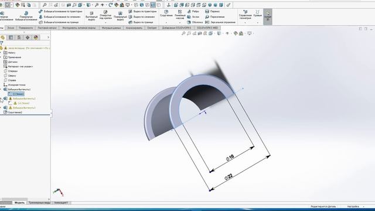This screenshot has height=211, width=375.
Task: Open the Fillet dropdown arrow under Скругление
Action: (166, 22)
